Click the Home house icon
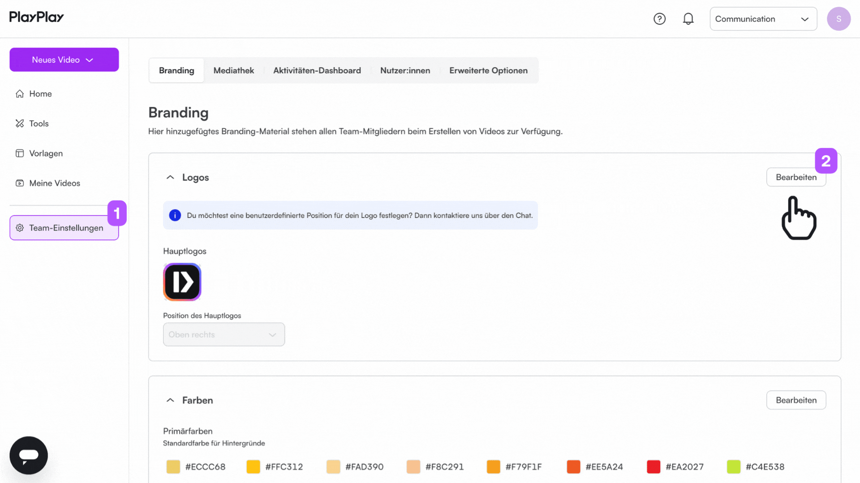The width and height of the screenshot is (860, 483). click(x=20, y=94)
